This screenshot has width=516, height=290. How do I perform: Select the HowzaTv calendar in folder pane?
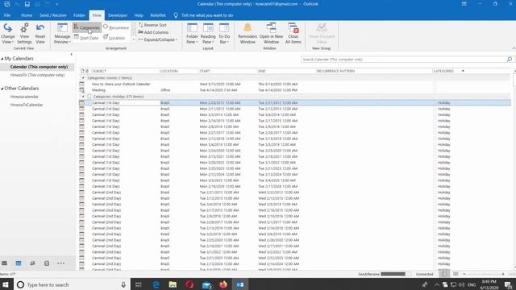(x=37, y=75)
